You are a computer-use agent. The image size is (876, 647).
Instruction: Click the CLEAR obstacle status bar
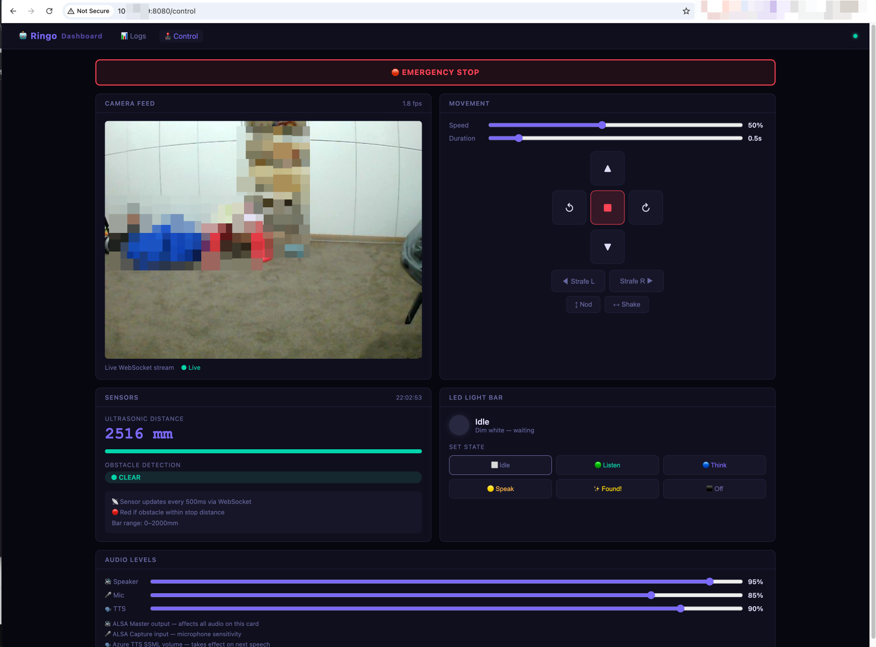point(263,477)
